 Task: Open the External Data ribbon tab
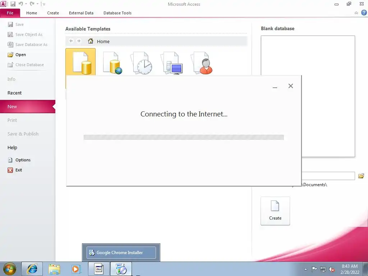81,13
